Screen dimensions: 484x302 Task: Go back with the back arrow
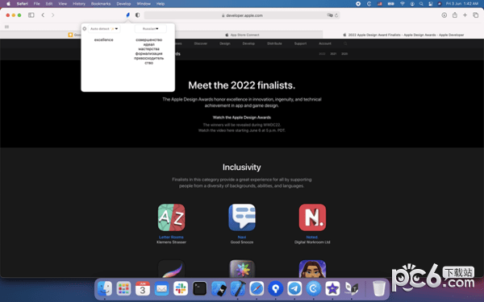click(x=43, y=14)
